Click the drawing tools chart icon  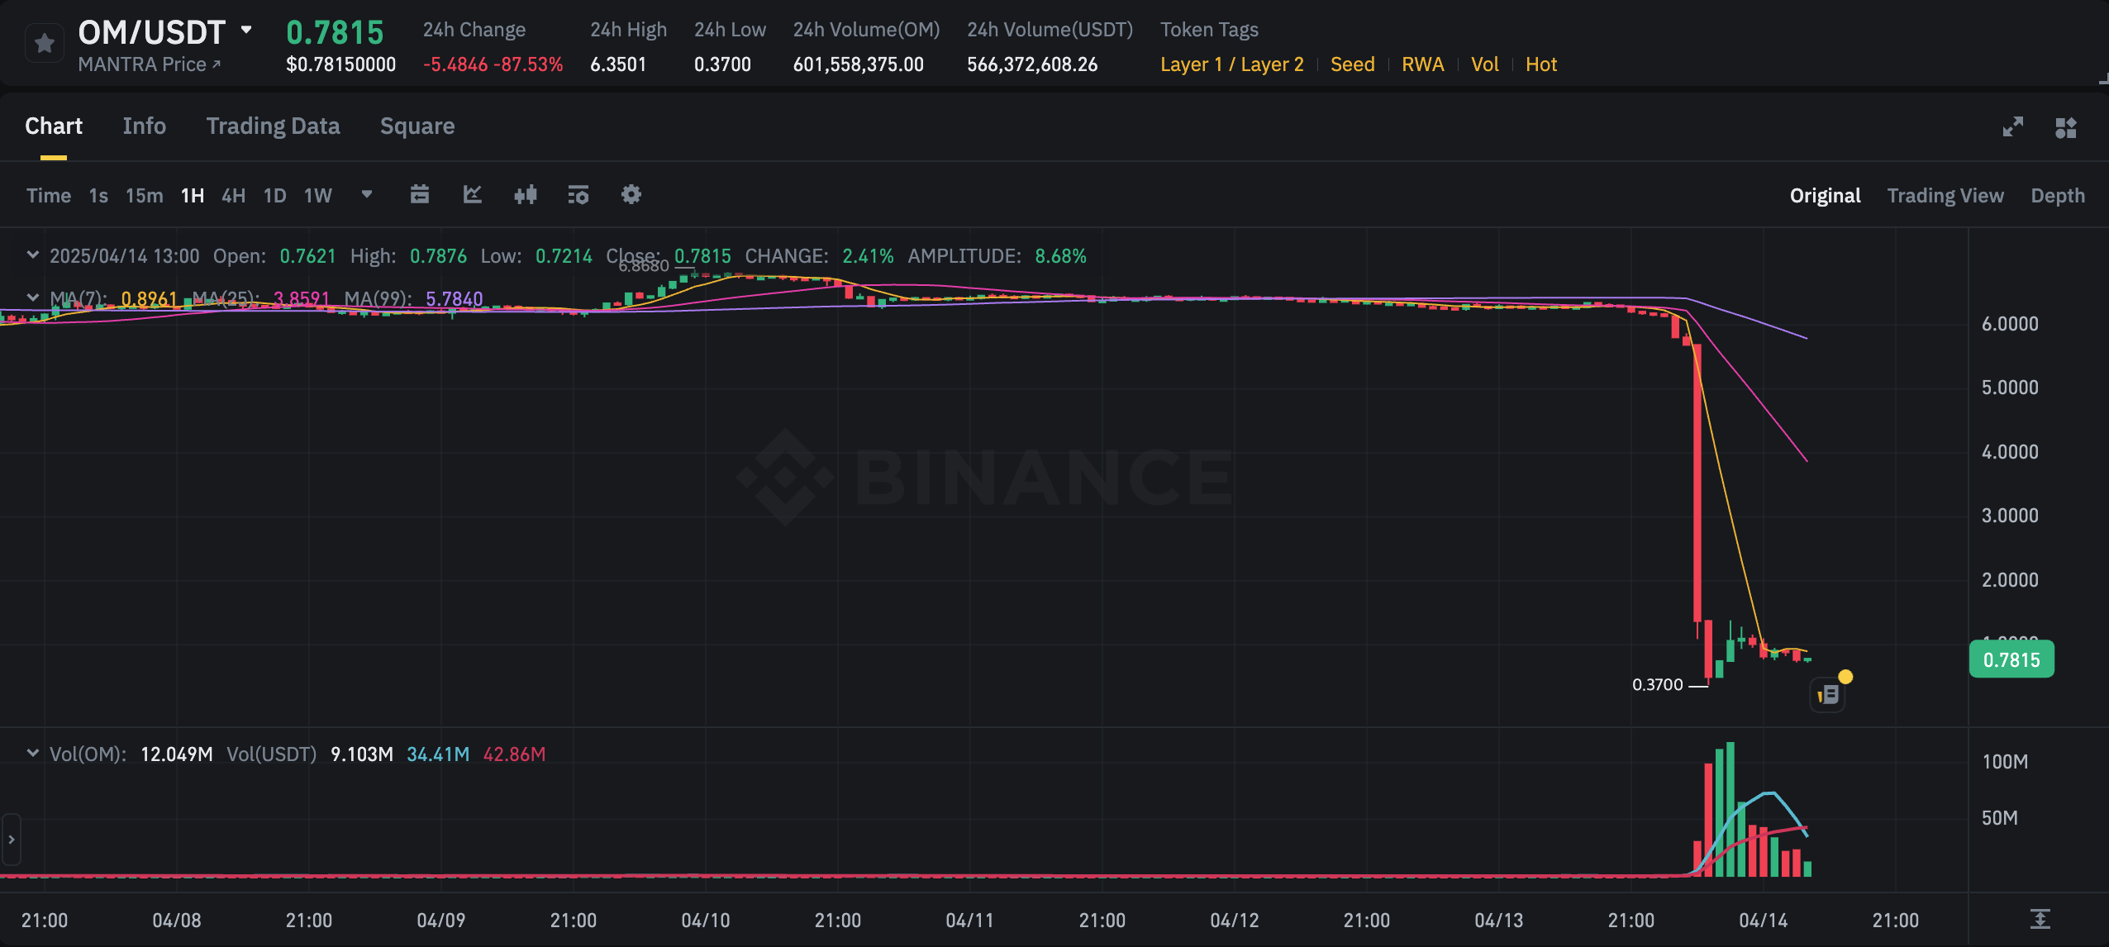[x=472, y=194]
